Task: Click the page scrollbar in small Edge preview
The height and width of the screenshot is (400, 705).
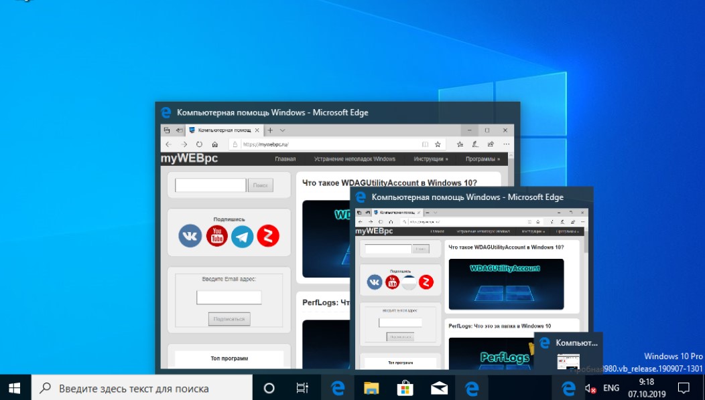Action: click(x=586, y=243)
